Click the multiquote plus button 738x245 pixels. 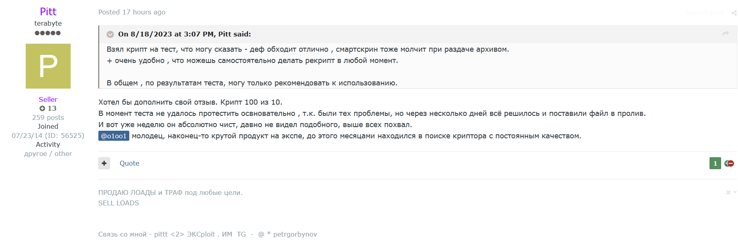click(x=104, y=163)
